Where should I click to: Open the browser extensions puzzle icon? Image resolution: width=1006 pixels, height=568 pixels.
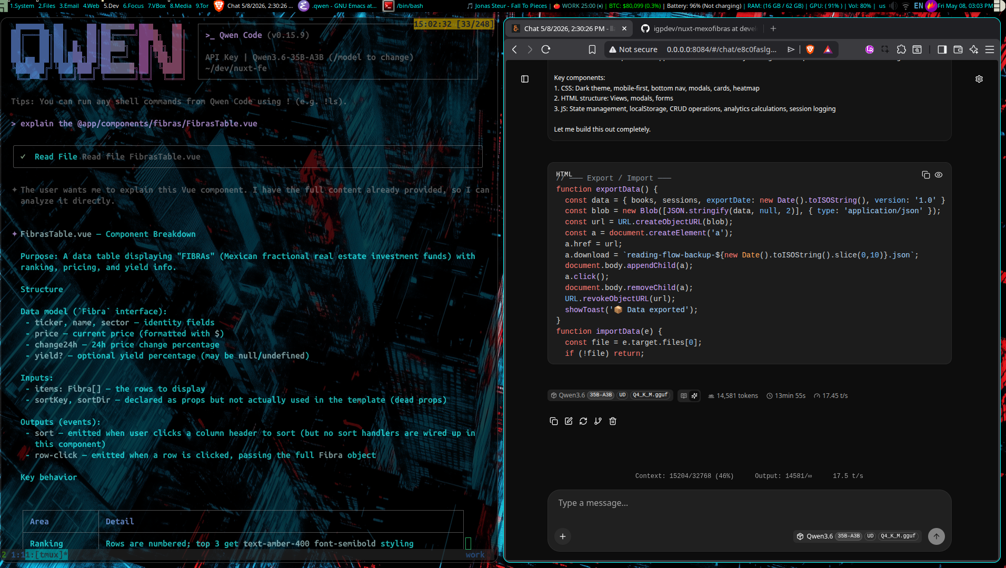click(901, 49)
